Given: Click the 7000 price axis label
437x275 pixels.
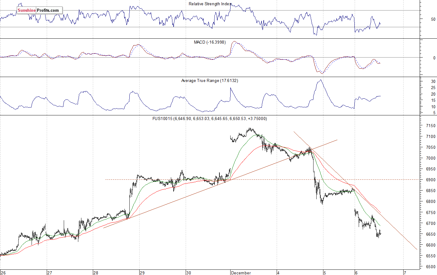Looking at the screenshot, I should pos(431,158).
